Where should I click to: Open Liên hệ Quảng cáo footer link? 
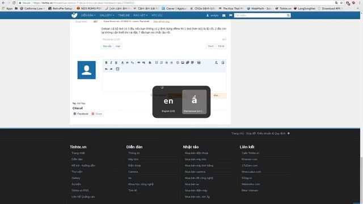[x=83, y=197]
